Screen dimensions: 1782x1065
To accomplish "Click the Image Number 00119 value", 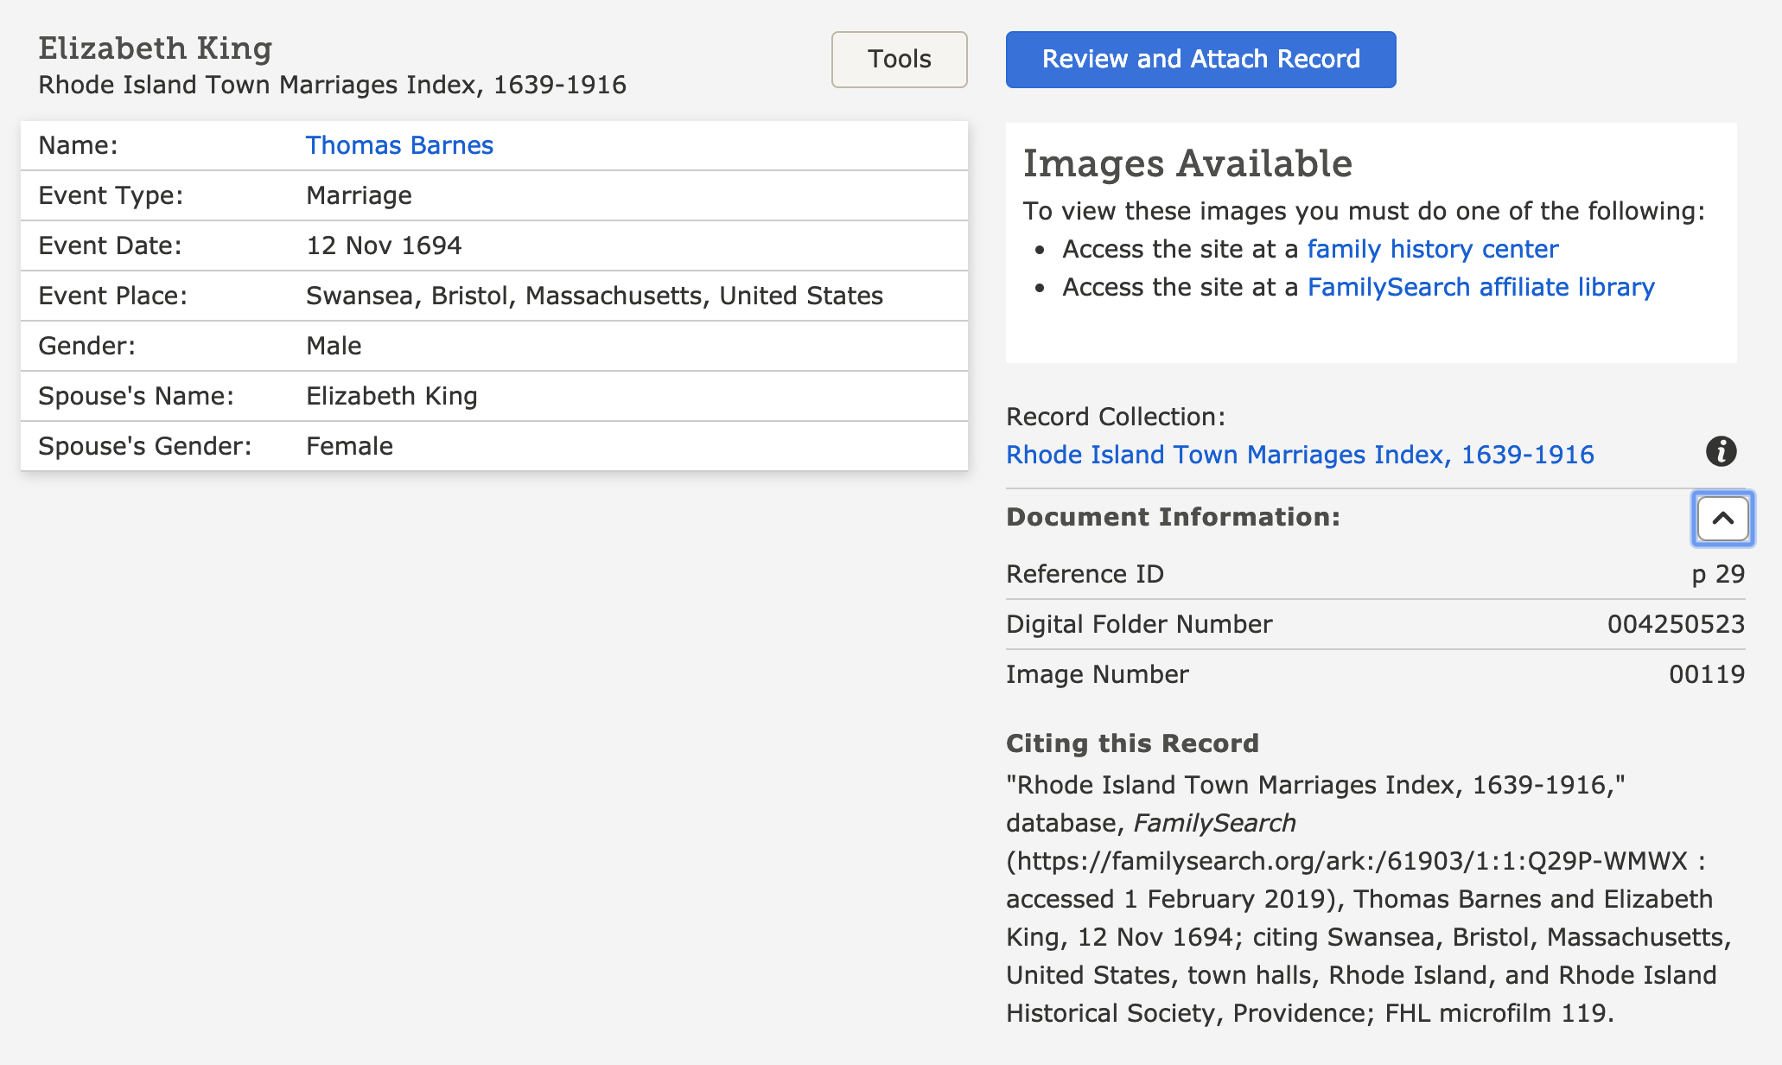I will [1706, 674].
